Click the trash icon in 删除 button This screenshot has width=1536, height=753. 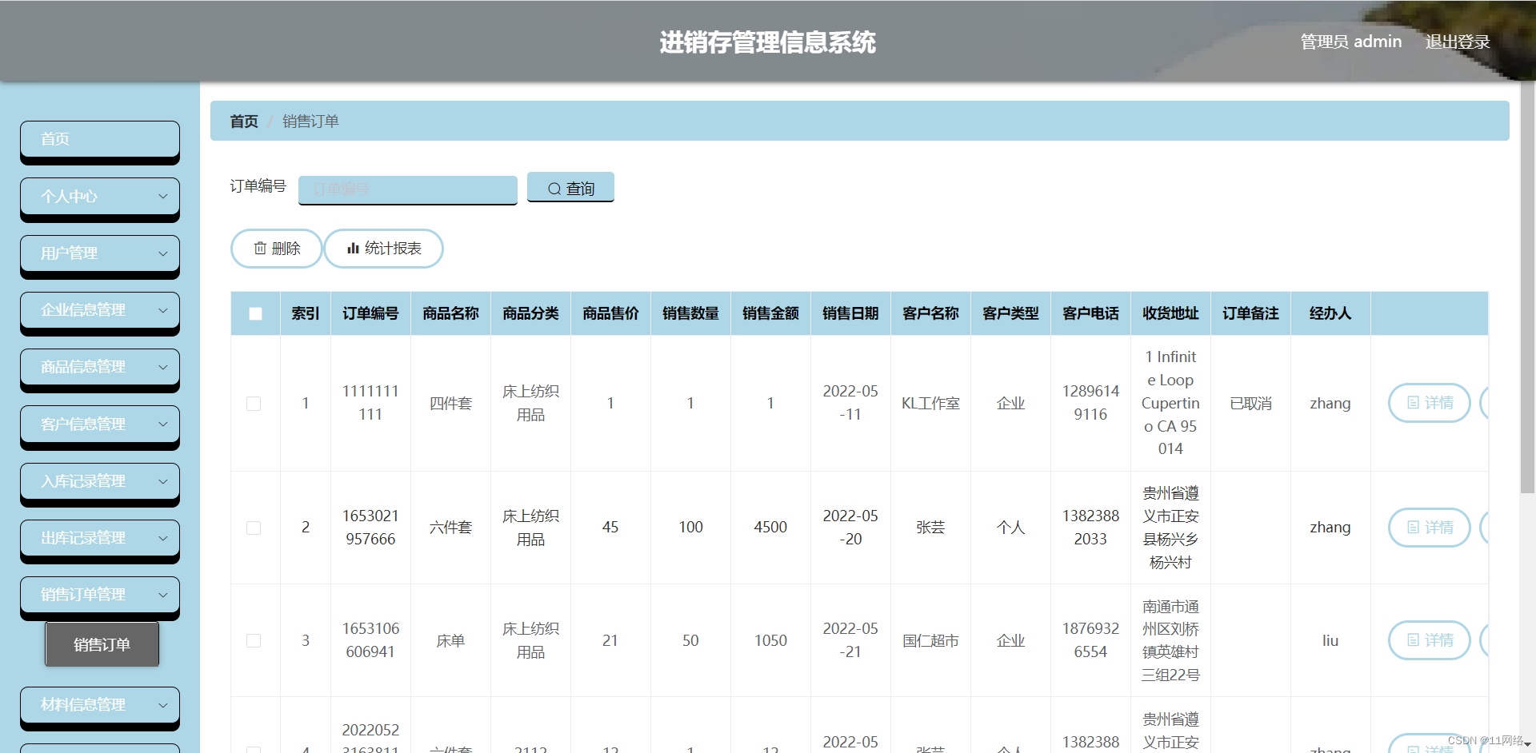point(260,249)
